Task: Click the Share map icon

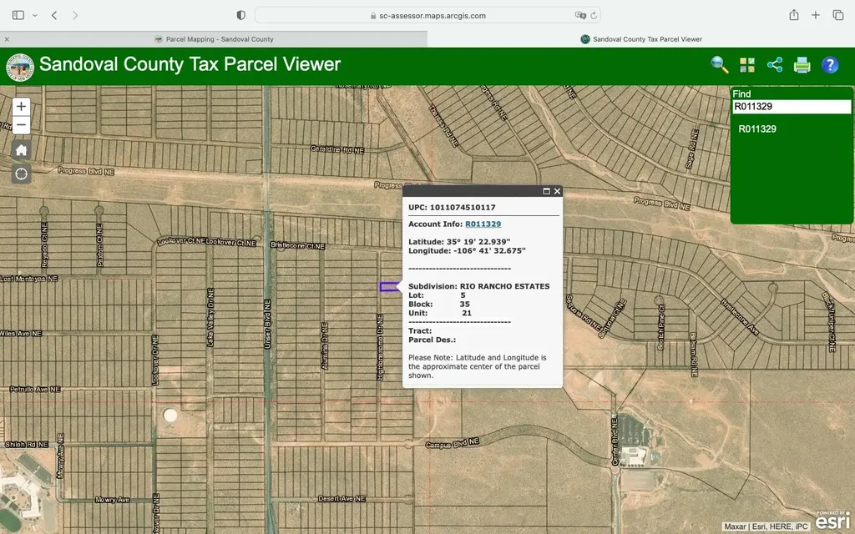Action: 774,65
